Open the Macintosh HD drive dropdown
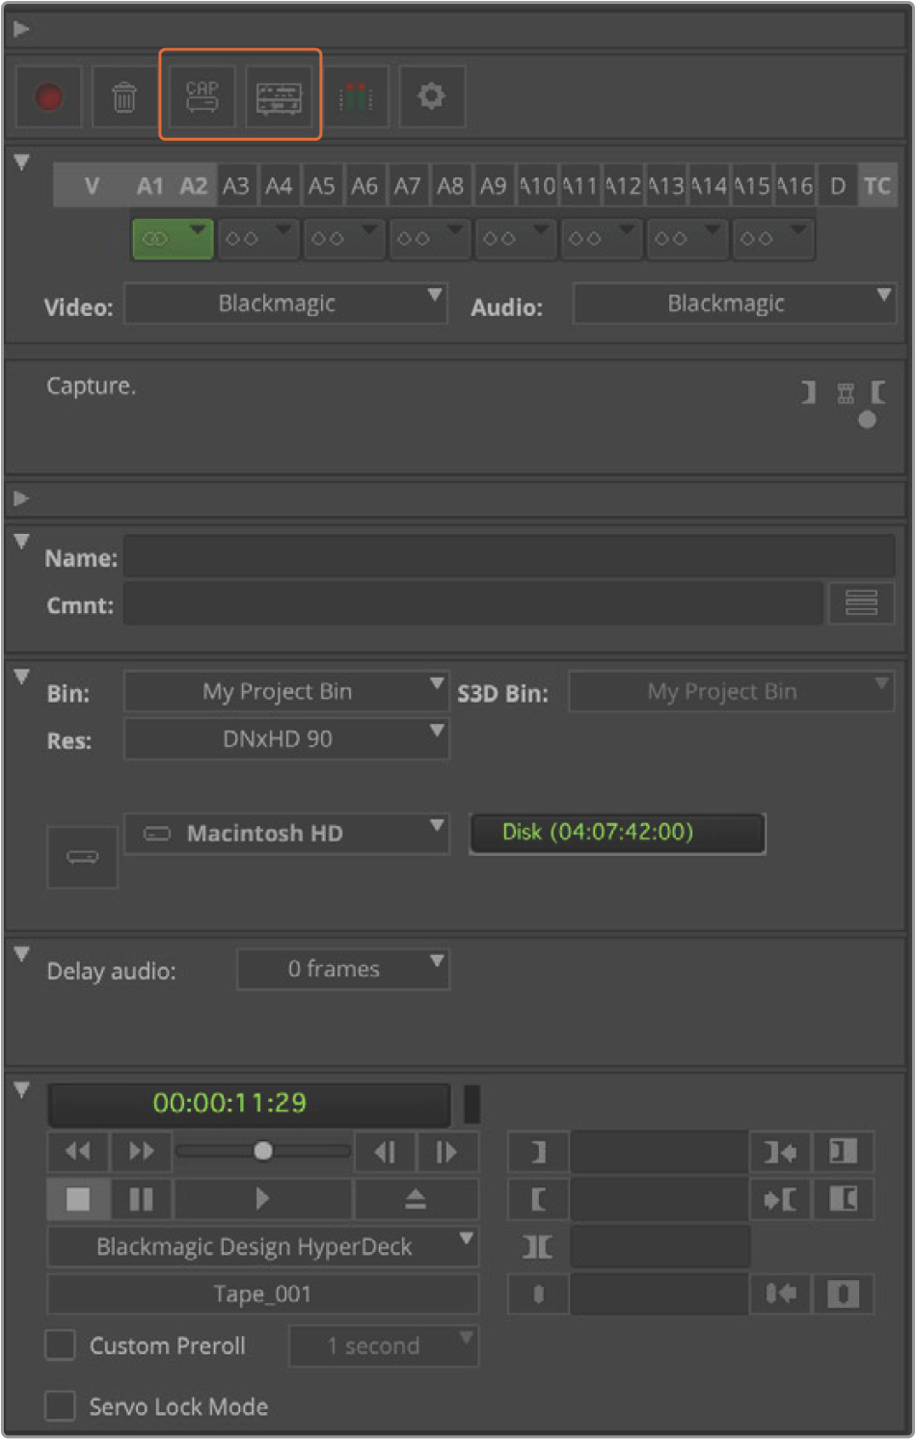 [x=285, y=834]
